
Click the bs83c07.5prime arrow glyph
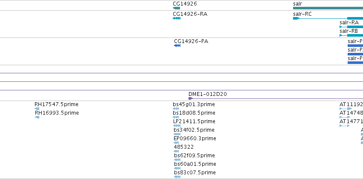click(x=177, y=177)
